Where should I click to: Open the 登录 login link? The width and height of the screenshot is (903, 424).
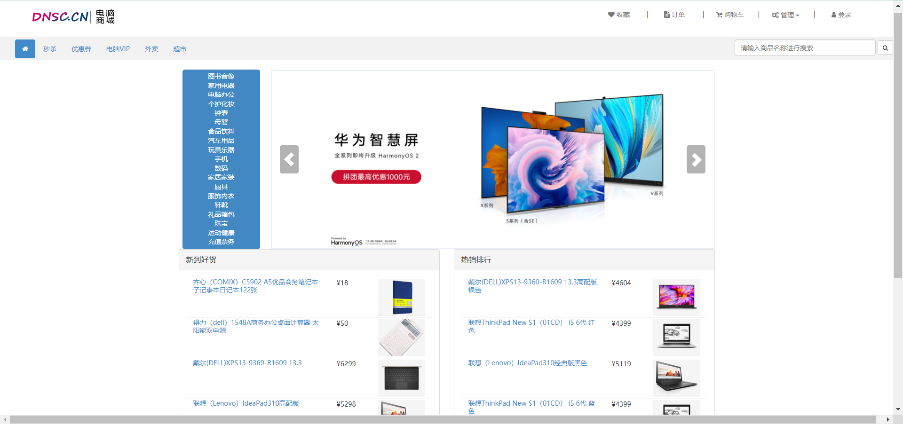click(x=841, y=15)
